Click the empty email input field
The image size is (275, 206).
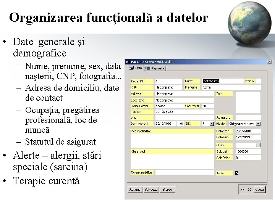tap(184, 117)
